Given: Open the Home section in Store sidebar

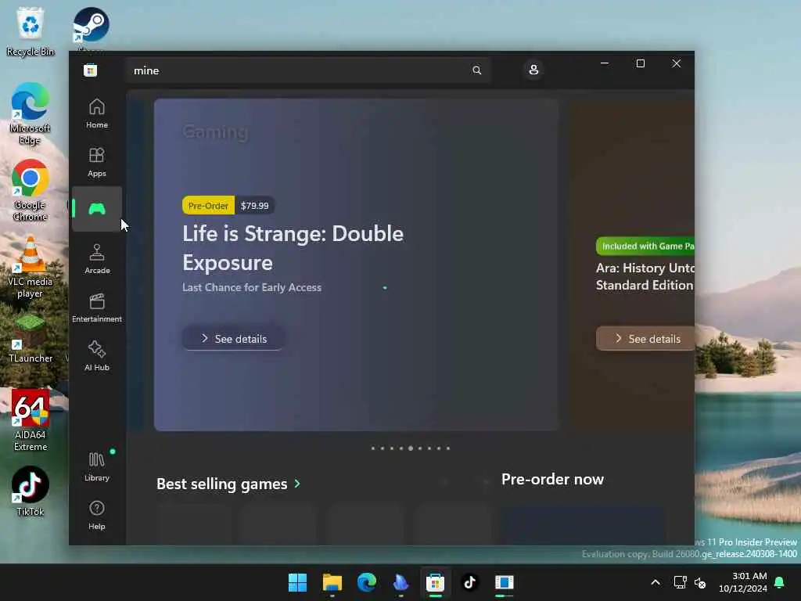Looking at the screenshot, I should 96,113.
